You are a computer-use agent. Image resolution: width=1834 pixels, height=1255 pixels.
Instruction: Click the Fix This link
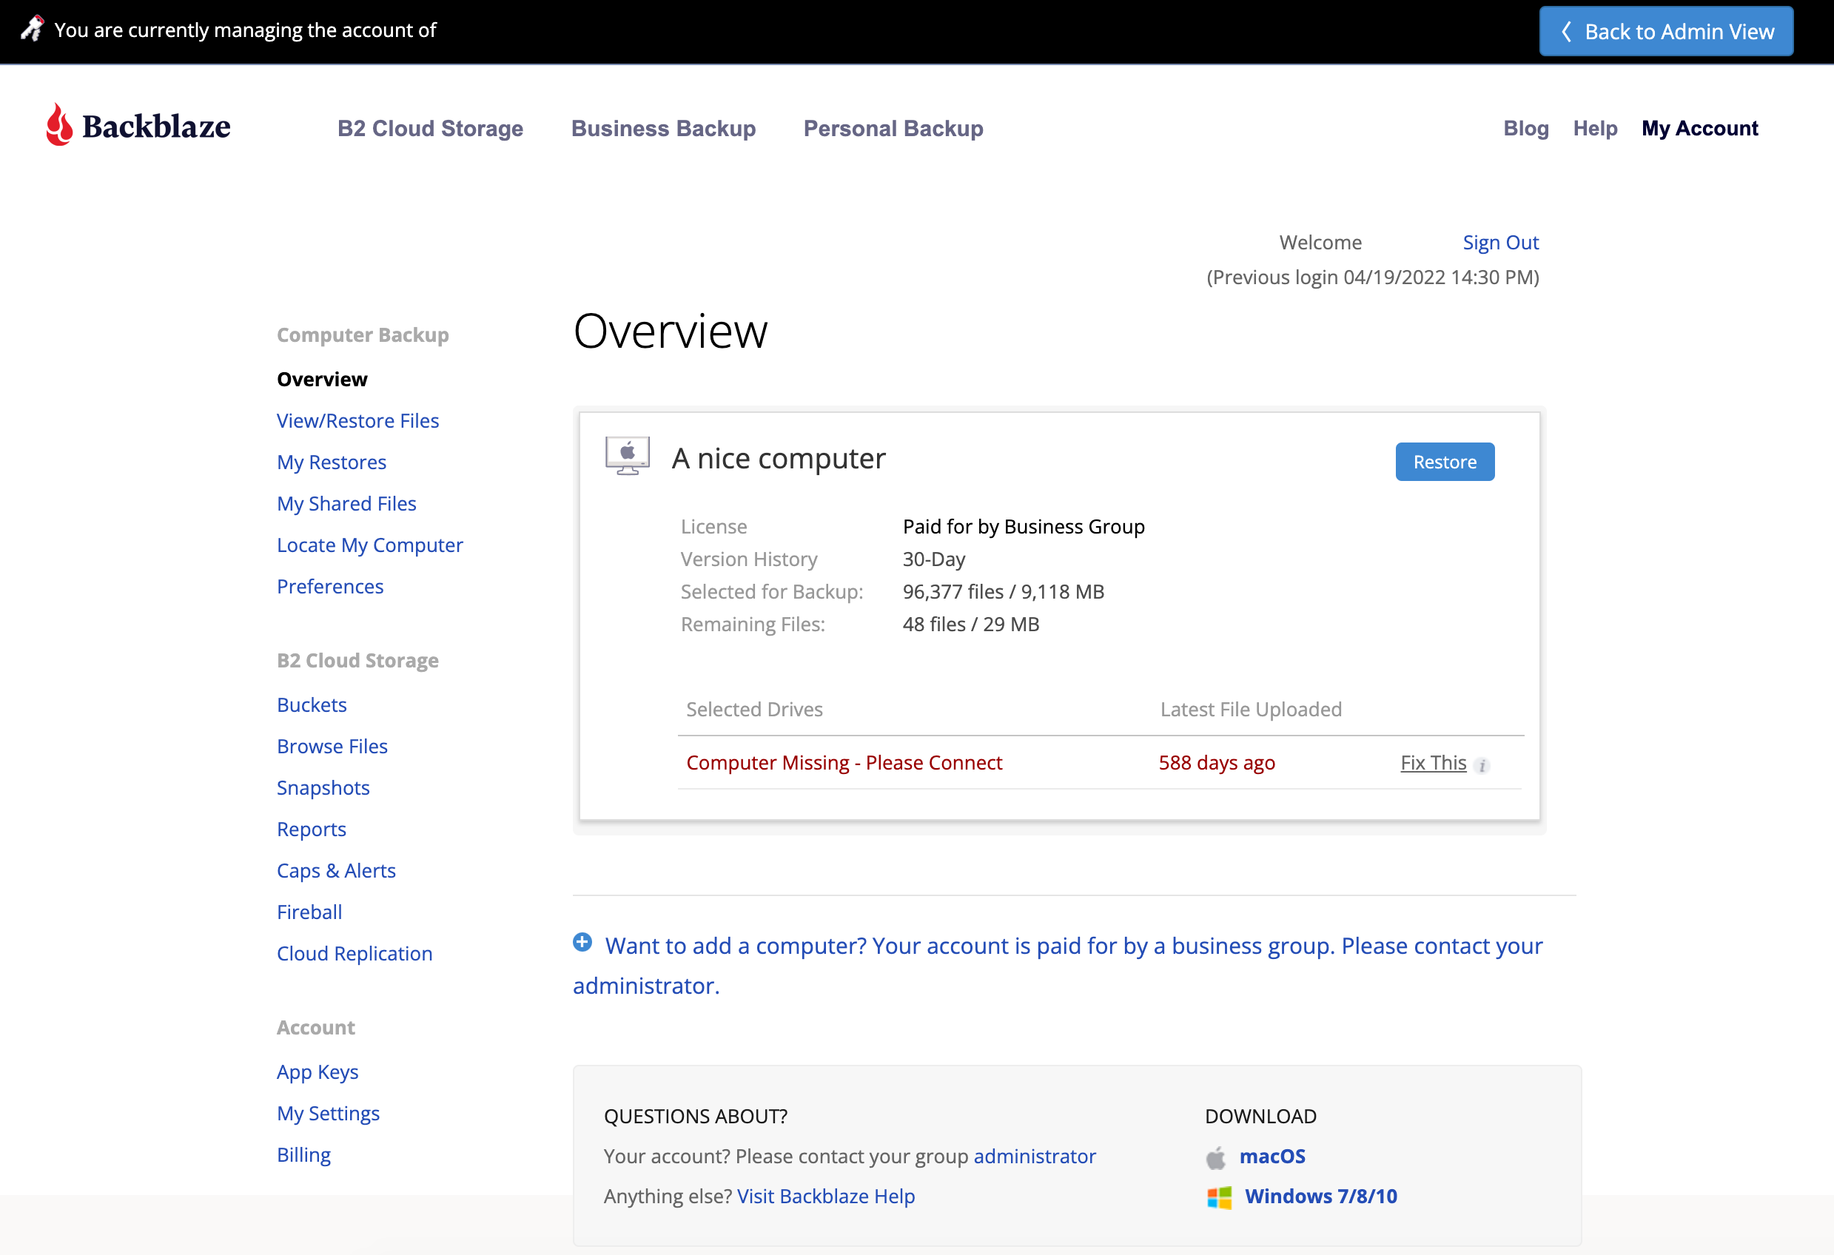pos(1433,763)
